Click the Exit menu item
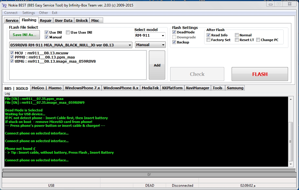The image size is (299, 190). click(55, 13)
